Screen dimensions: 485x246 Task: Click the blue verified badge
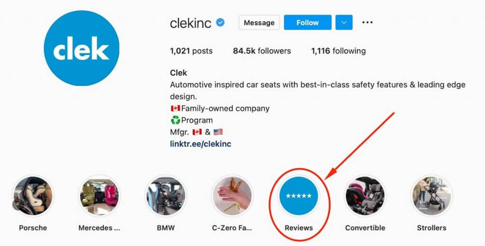click(220, 23)
